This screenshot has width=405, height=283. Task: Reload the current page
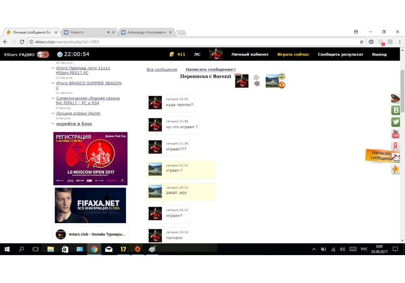pyautogui.click(x=22, y=42)
